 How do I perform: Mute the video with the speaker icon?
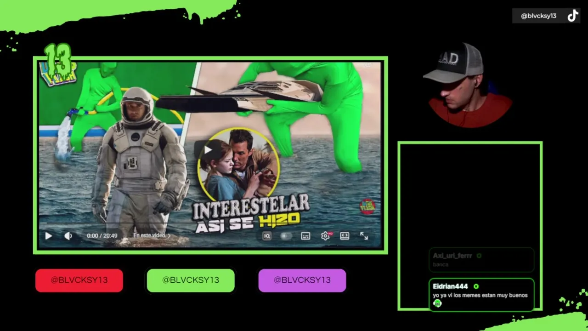pyautogui.click(x=68, y=236)
